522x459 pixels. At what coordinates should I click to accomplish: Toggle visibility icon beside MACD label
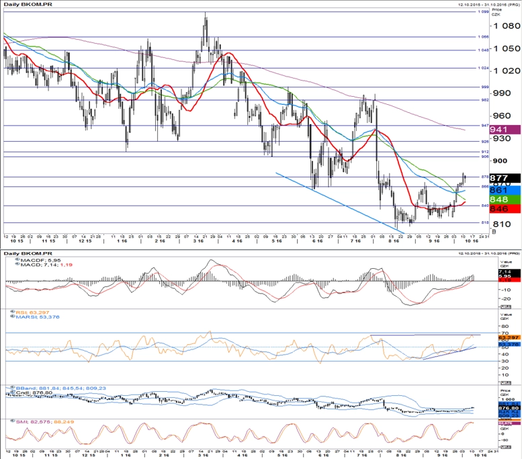[x=17, y=264]
